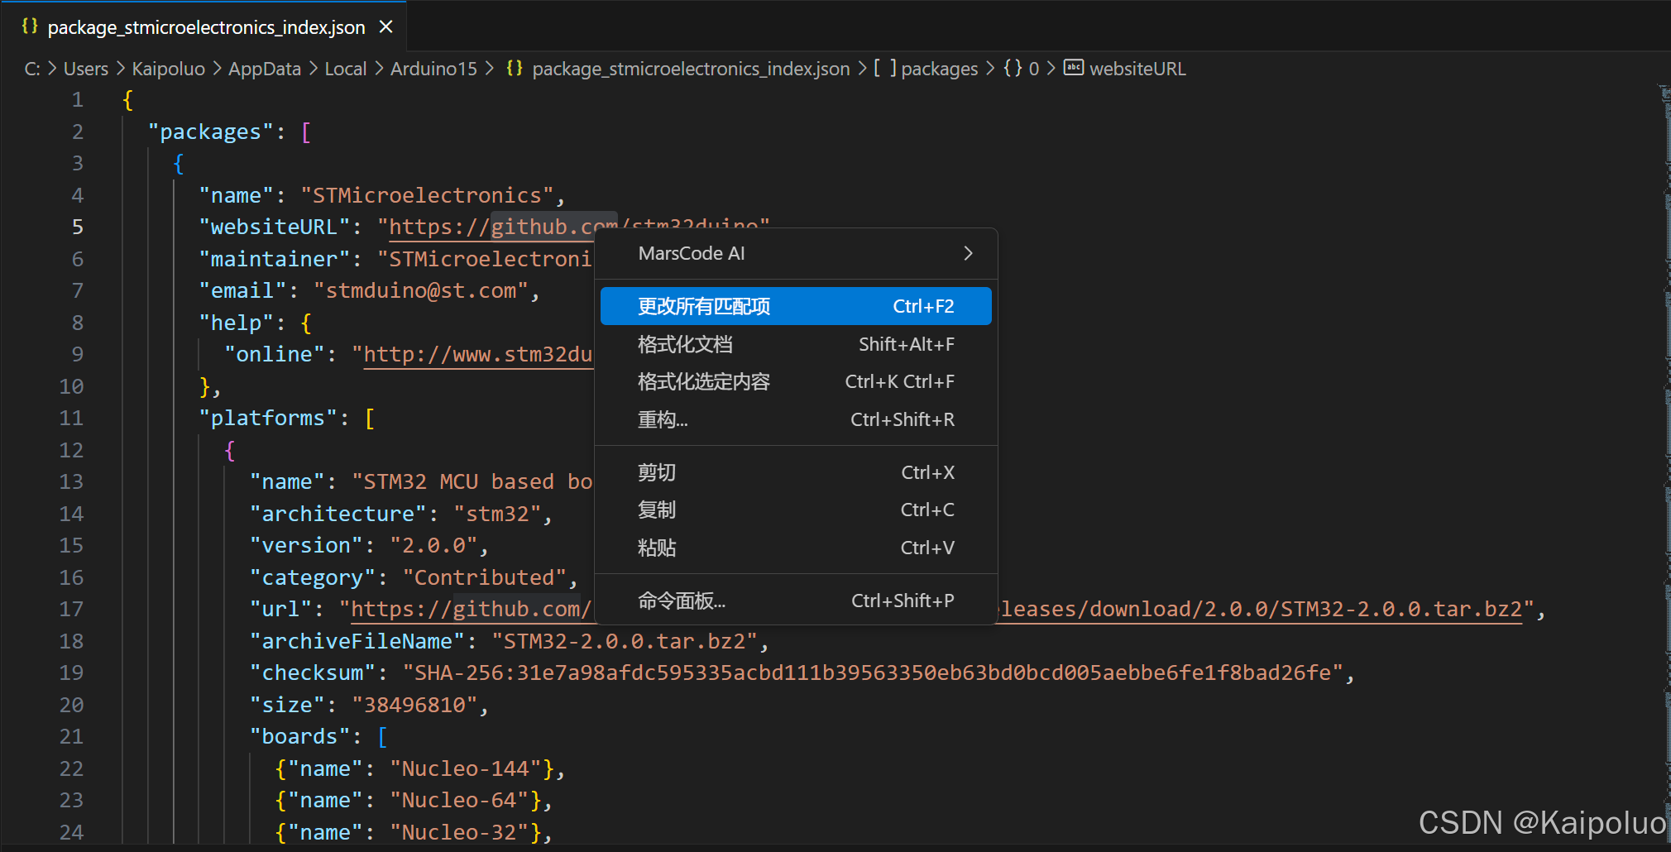Open the Arduino15 breadcrumb dropdown
1671x852 pixels.
coord(433,69)
